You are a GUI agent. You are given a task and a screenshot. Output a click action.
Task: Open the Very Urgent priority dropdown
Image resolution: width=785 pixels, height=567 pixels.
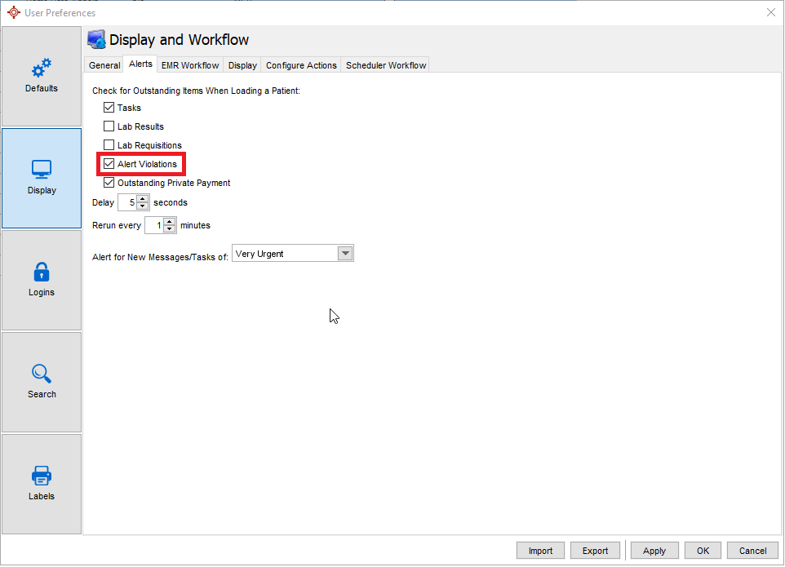[345, 254]
